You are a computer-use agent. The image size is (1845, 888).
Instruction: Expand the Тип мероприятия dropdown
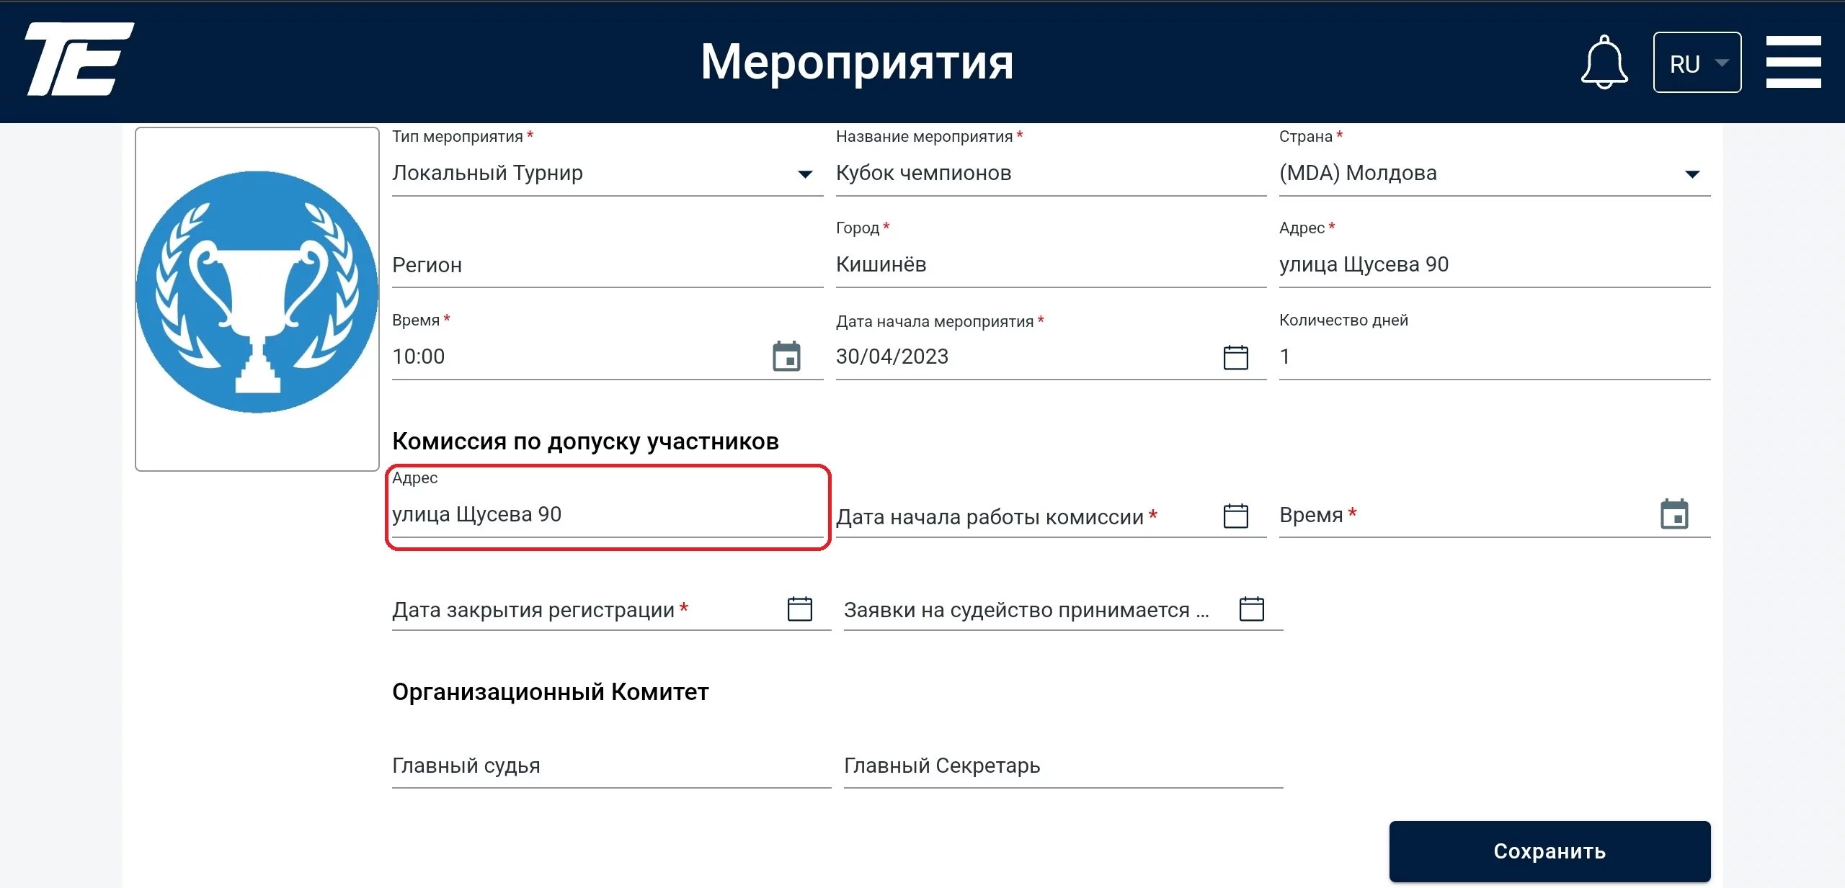click(x=805, y=174)
